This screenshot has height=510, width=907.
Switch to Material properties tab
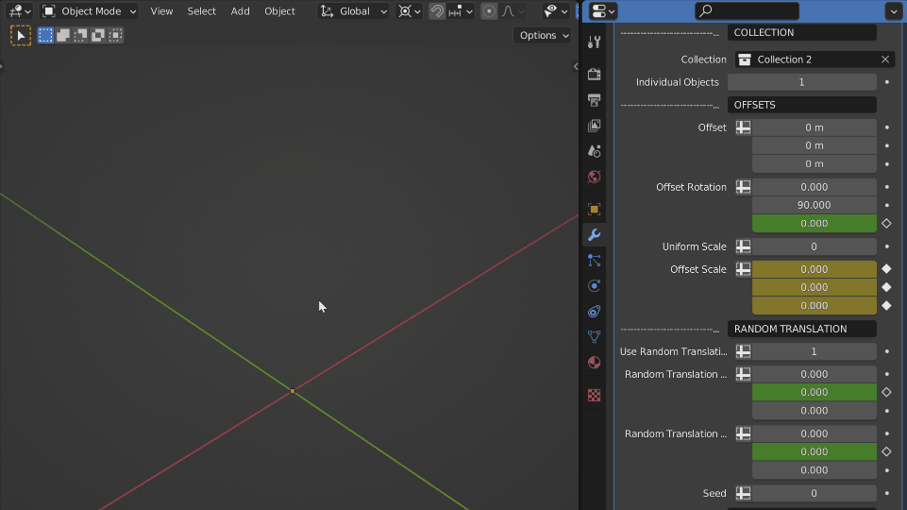594,363
